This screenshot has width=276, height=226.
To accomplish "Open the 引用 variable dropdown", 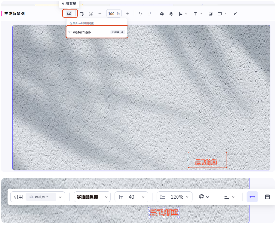I will (x=38, y=196).
